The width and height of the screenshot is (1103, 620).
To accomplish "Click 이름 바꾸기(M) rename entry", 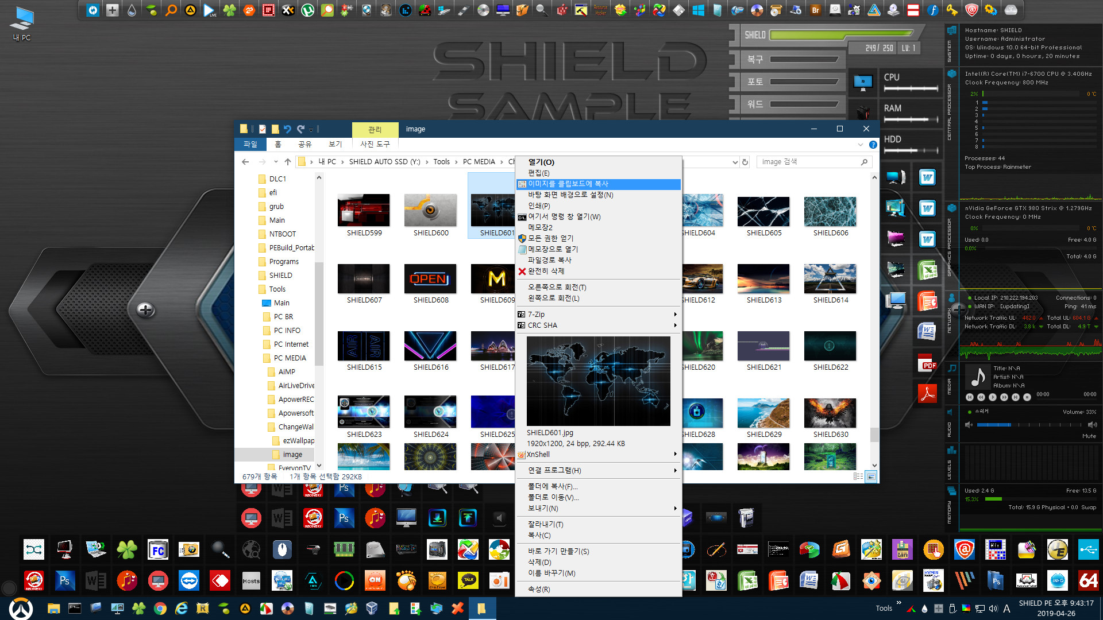I will pos(598,573).
